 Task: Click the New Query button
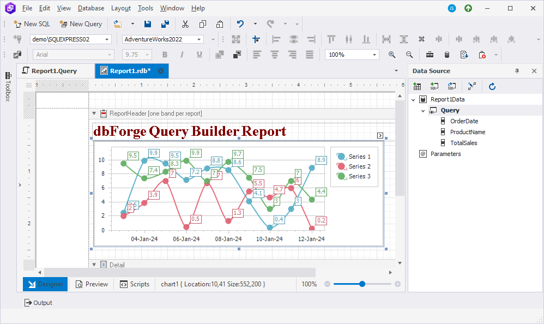[81, 24]
